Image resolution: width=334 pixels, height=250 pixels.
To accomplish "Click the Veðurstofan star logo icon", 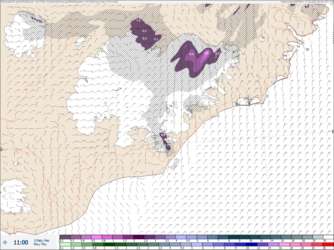I will (5, 242).
